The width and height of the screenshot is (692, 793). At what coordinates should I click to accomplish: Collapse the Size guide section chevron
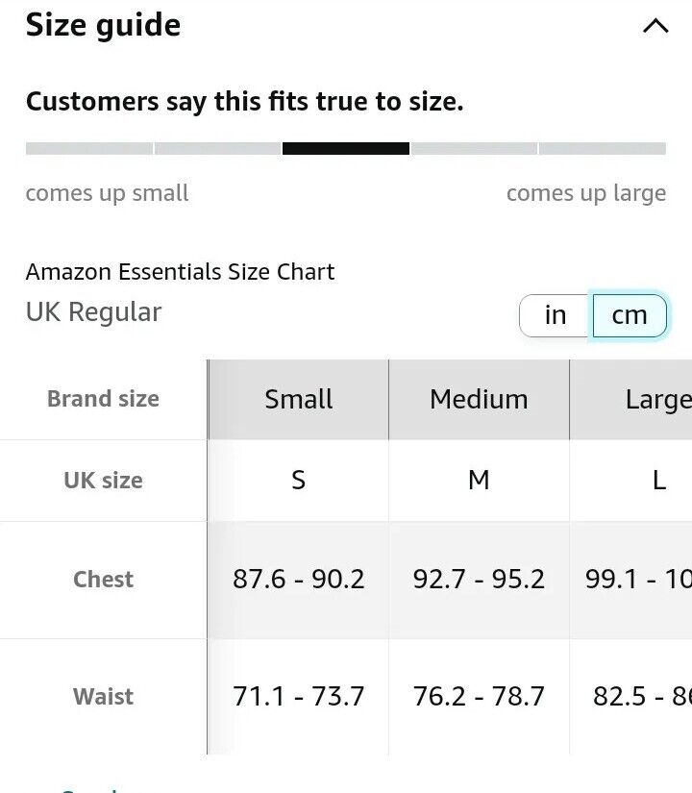[655, 26]
